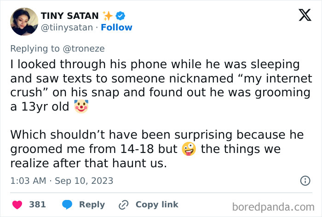Open the tweet info icon
Screen dimensions: 322x217
point(305,181)
